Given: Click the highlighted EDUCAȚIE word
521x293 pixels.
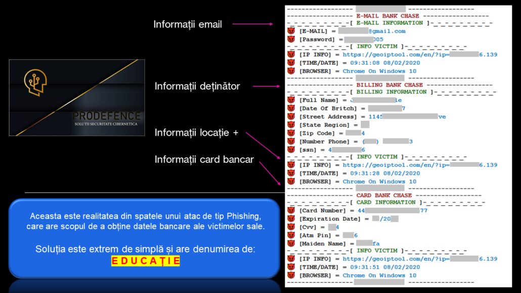Looking at the screenshot, I should click(146, 261).
